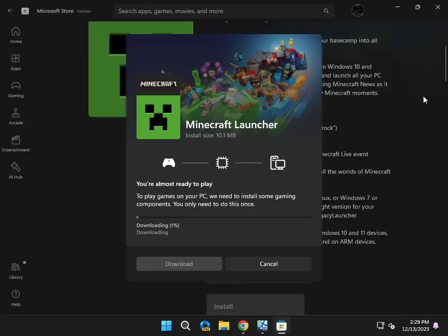The width and height of the screenshot is (448, 336).
Task: Open Windows Search from the taskbar
Action: [185, 325]
